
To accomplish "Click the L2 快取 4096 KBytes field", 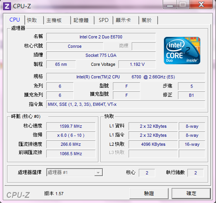I will (153, 144).
